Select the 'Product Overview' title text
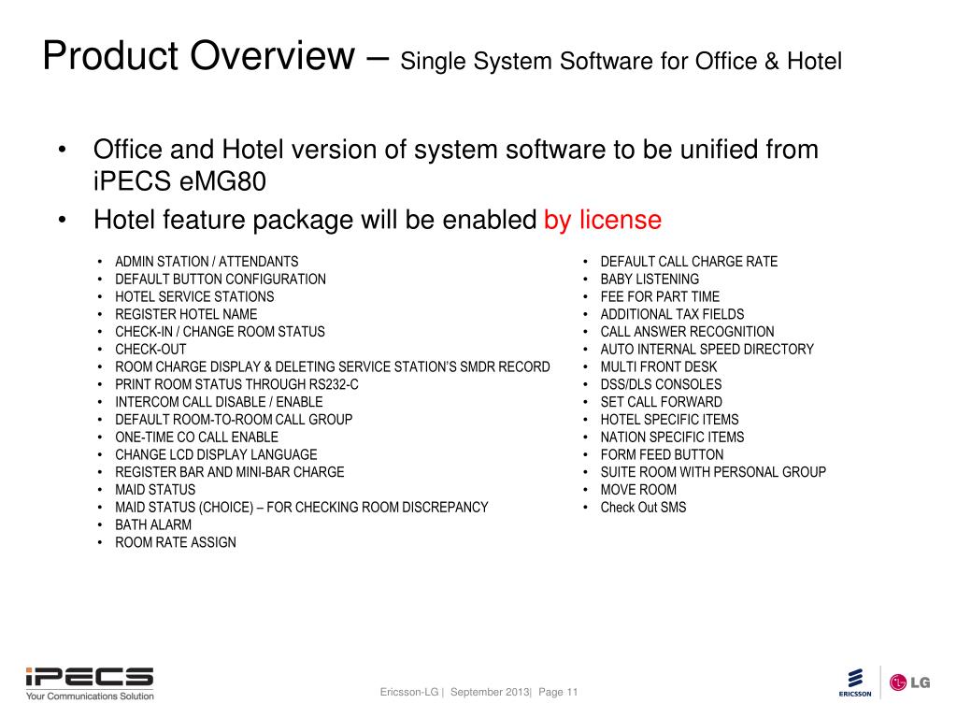 [198, 56]
